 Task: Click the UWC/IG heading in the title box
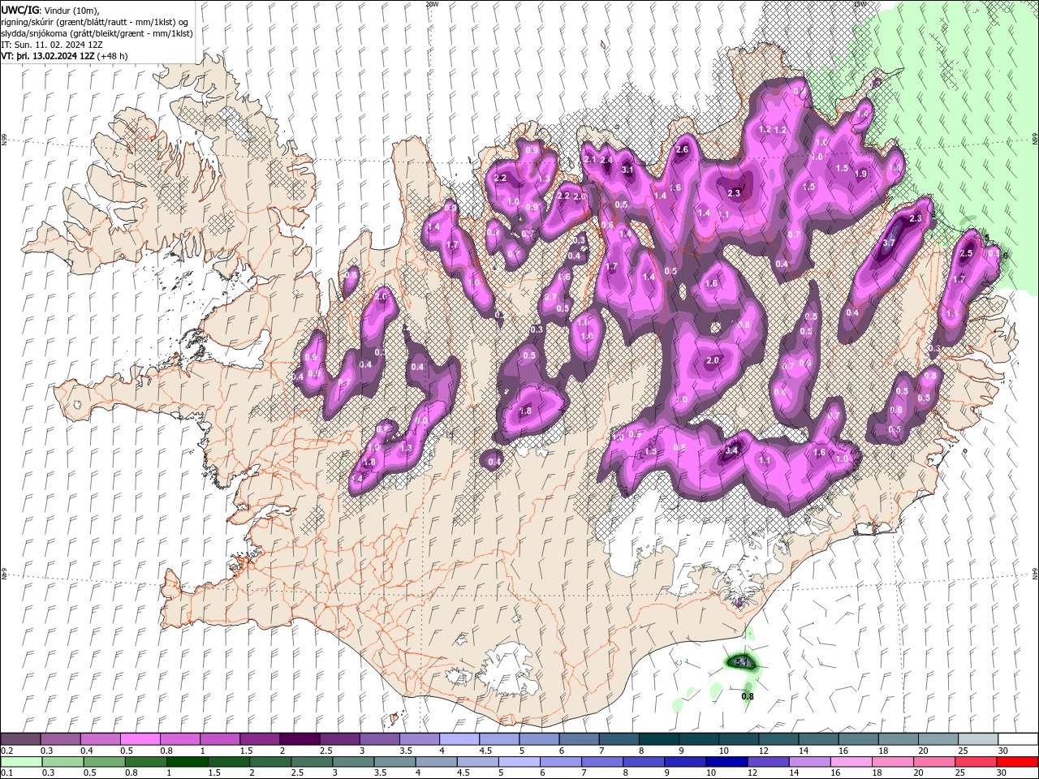19,10
